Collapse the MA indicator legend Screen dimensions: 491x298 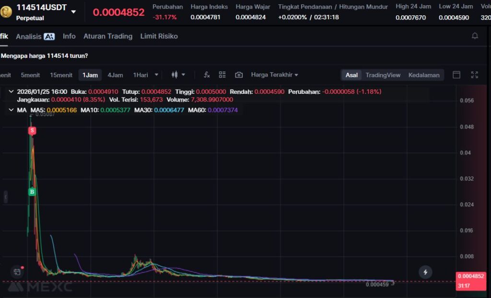11,110
